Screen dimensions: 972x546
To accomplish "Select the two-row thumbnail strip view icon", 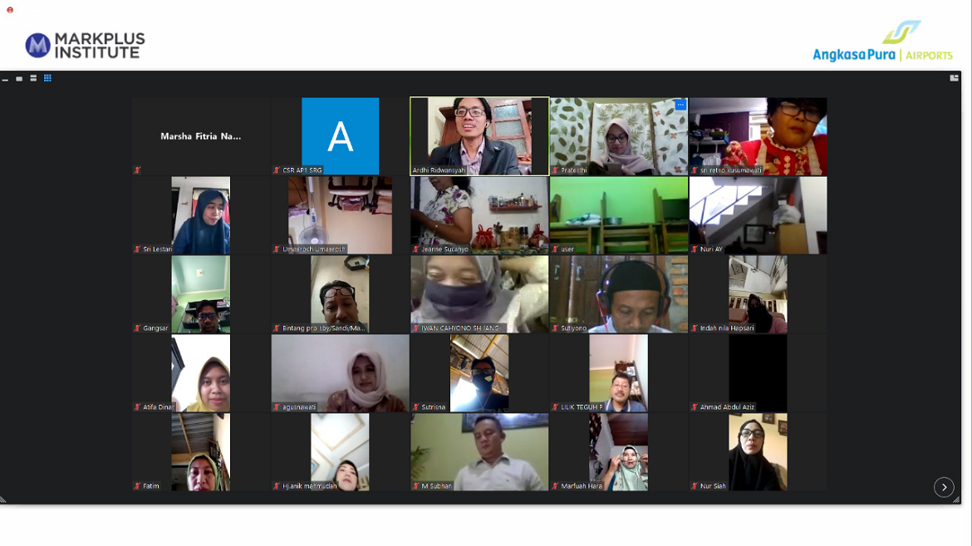I will click(33, 78).
